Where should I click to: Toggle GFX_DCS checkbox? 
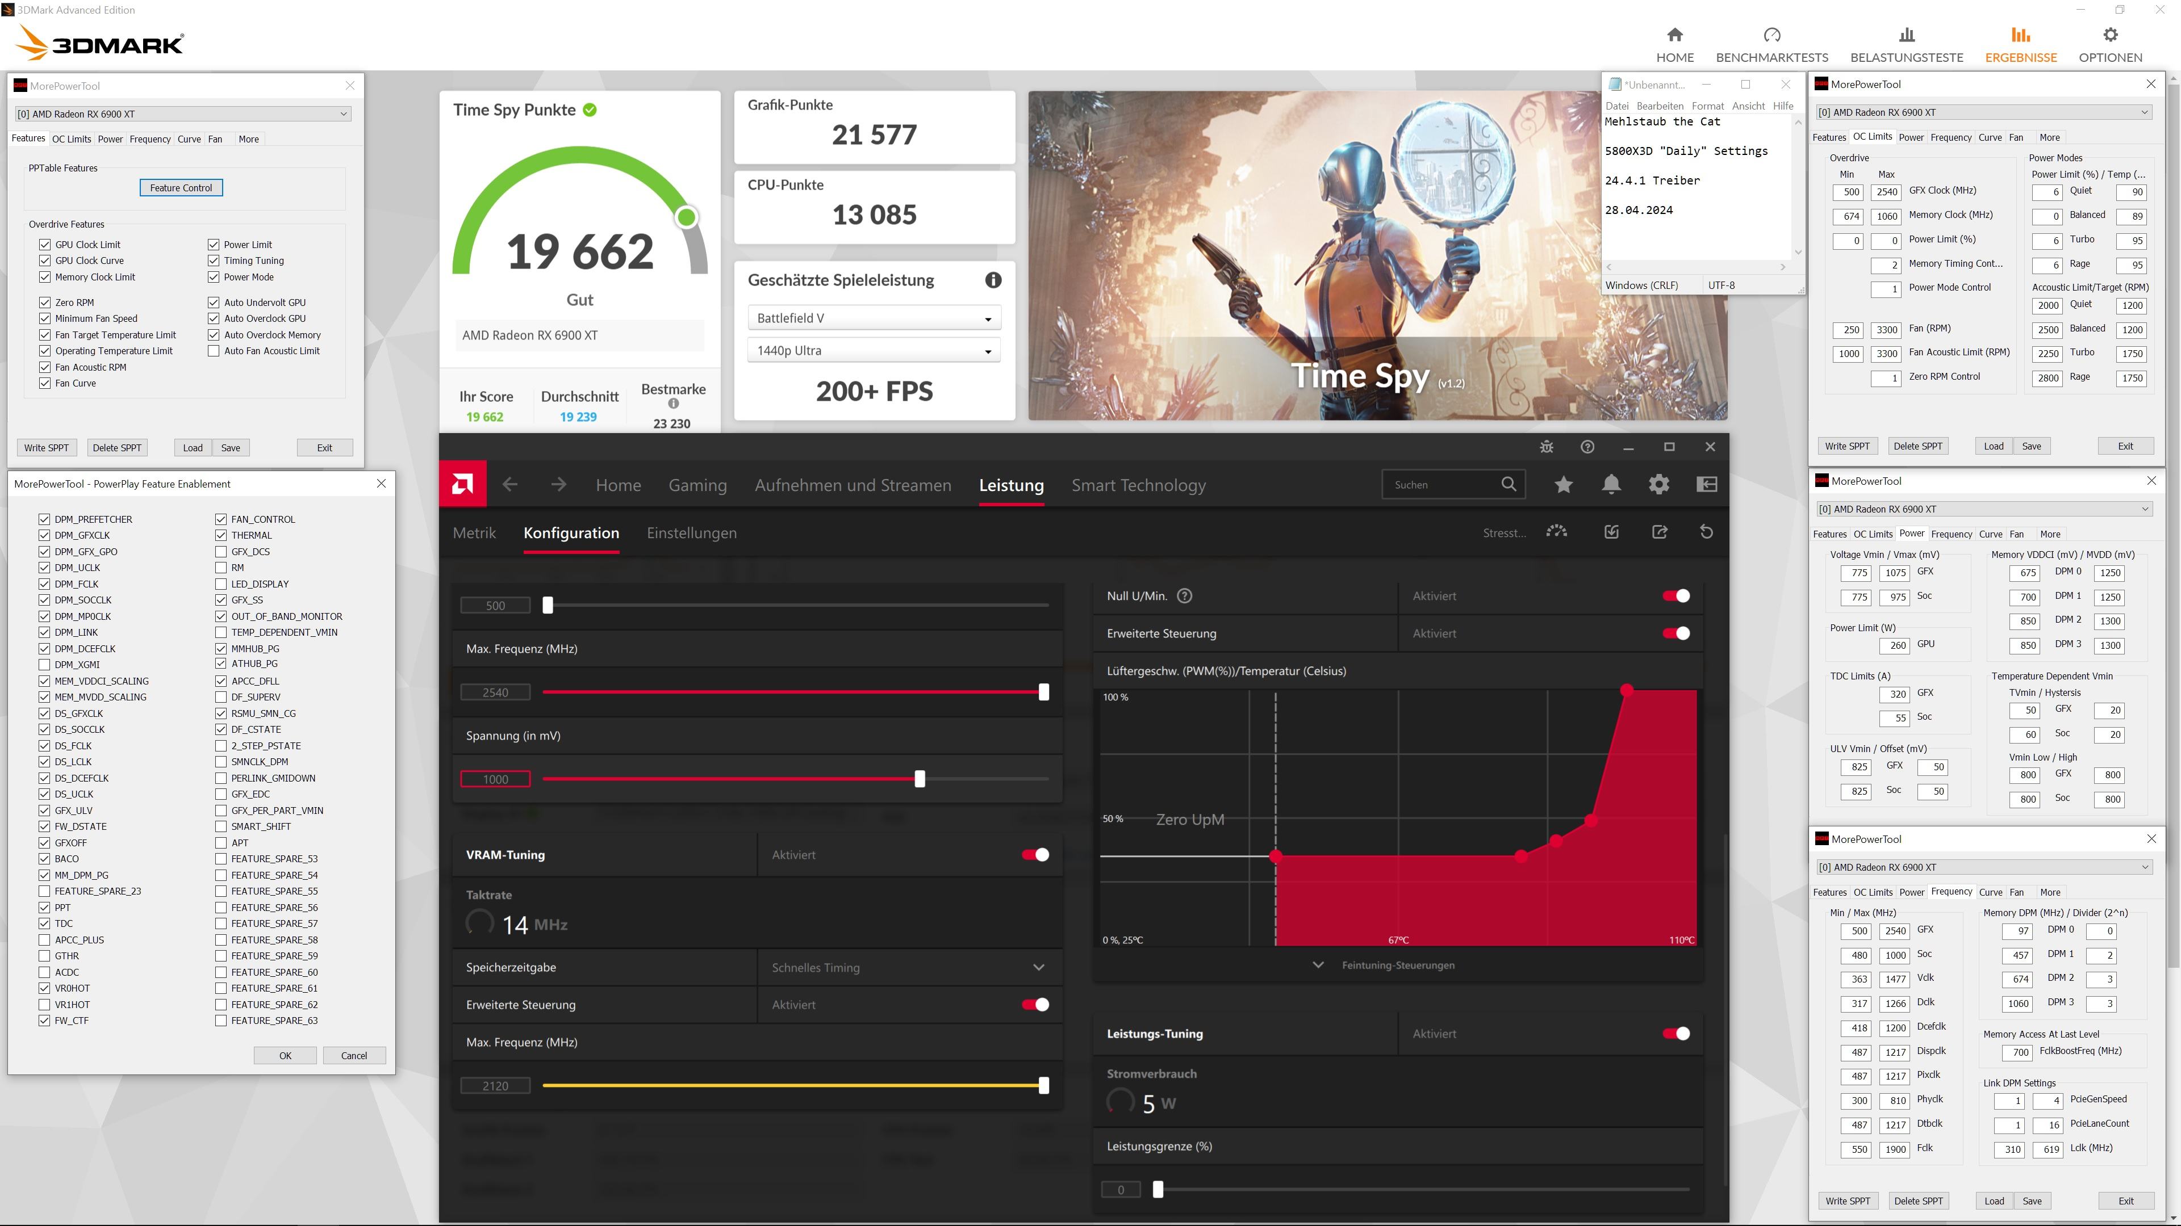pos(221,551)
